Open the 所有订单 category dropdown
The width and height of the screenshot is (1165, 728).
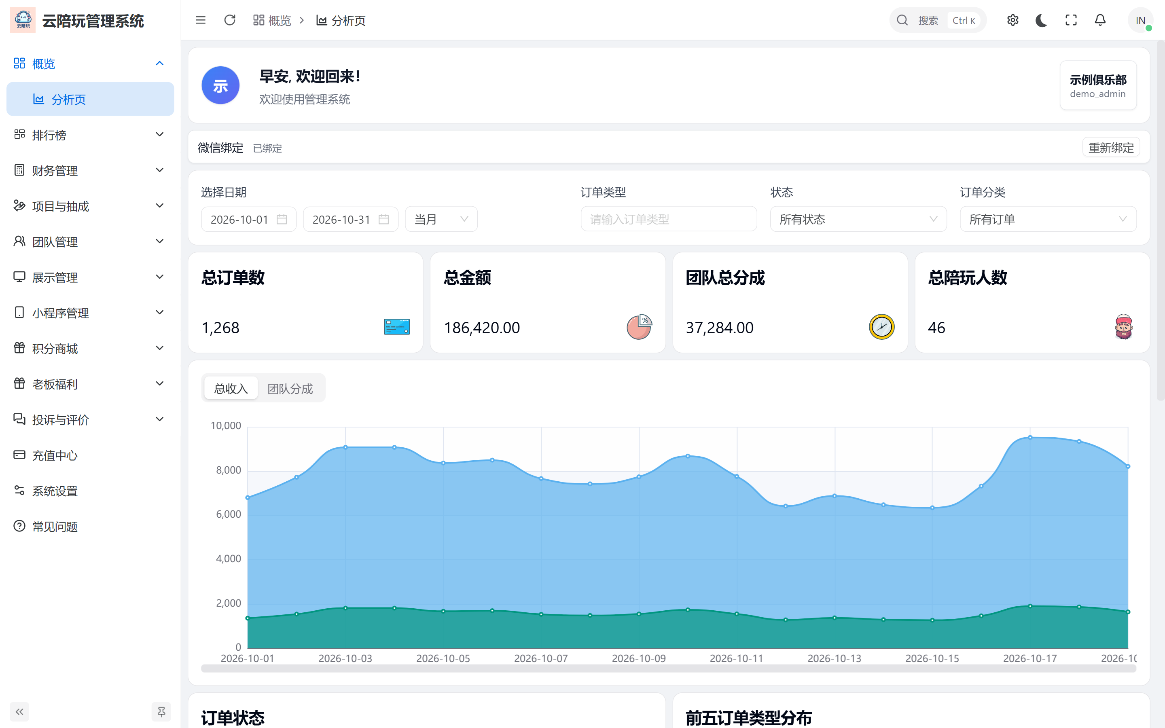(x=1048, y=220)
